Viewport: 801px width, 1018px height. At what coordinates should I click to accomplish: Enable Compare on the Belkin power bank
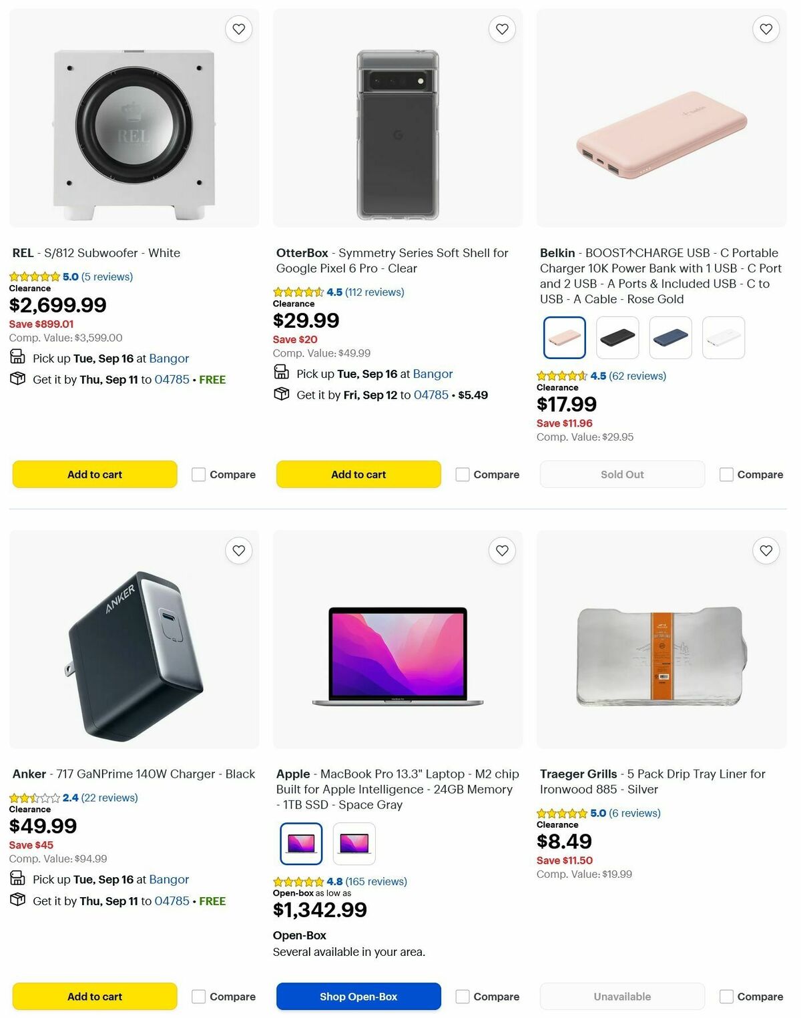pyautogui.click(x=726, y=474)
